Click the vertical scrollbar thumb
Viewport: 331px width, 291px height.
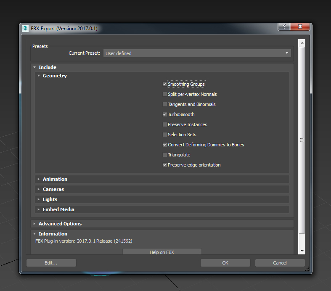(x=302, y=140)
